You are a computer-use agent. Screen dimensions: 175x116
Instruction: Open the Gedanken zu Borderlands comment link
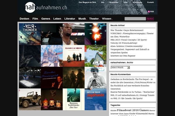click(x=132, y=81)
